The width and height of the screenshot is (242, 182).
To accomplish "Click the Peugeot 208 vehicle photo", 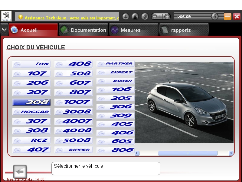I will [184, 102].
